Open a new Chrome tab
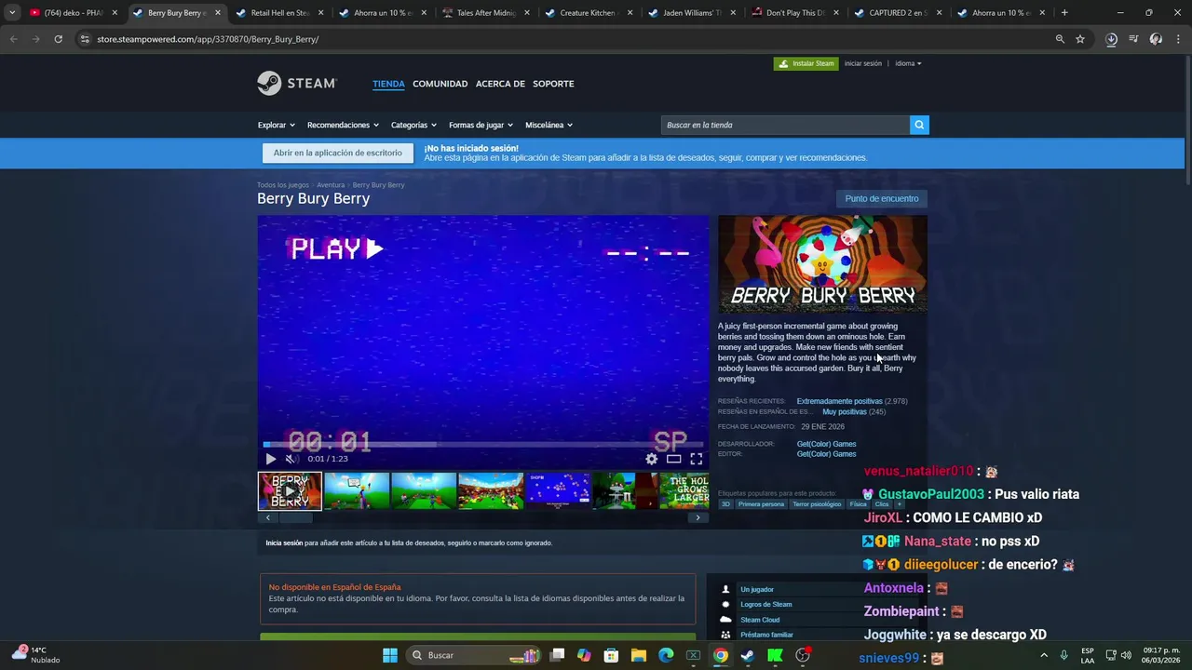 [x=1064, y=13]
